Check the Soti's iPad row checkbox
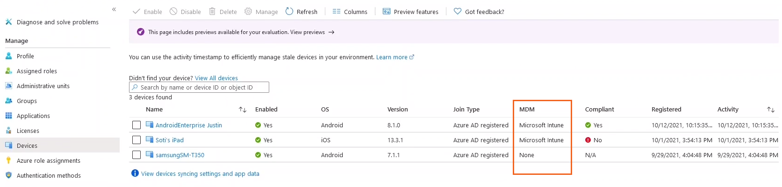The height and width of the screenshot is (187, 782). pyautogui.click(x=136, y=140)
